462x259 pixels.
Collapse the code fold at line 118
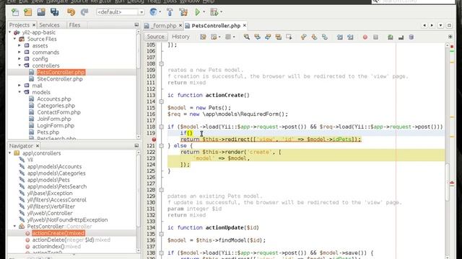162,127
